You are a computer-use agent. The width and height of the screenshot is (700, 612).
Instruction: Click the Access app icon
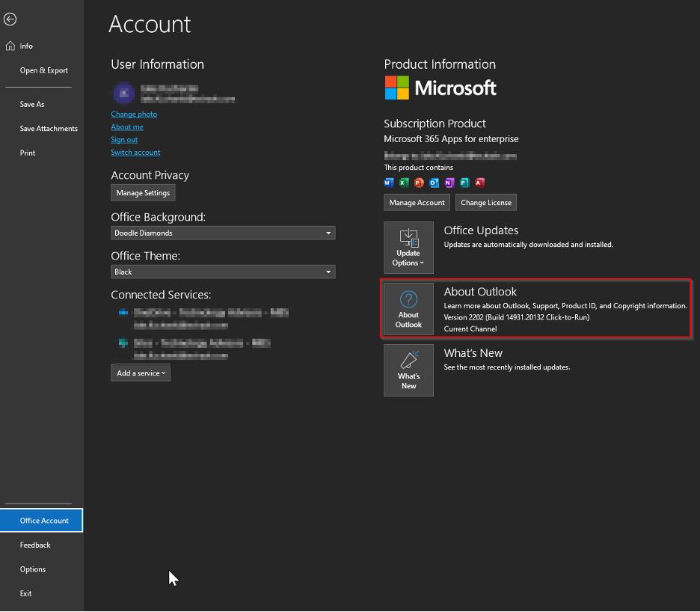click(479, 183)
